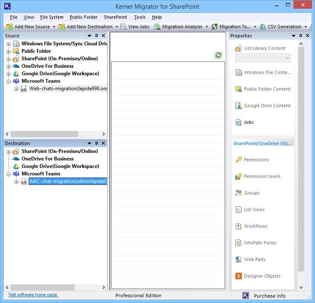This screenshot has height=303, width=315.
Task: Click the Purchase Info Kernel icon
Action: [x=246, y=296]
